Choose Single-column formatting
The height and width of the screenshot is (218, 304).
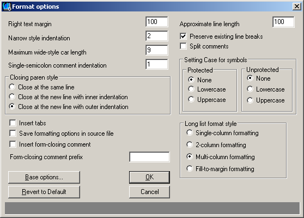(190, 133)
